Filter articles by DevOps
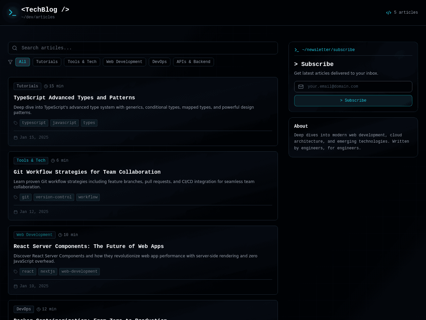 click(x=159, y=62)
